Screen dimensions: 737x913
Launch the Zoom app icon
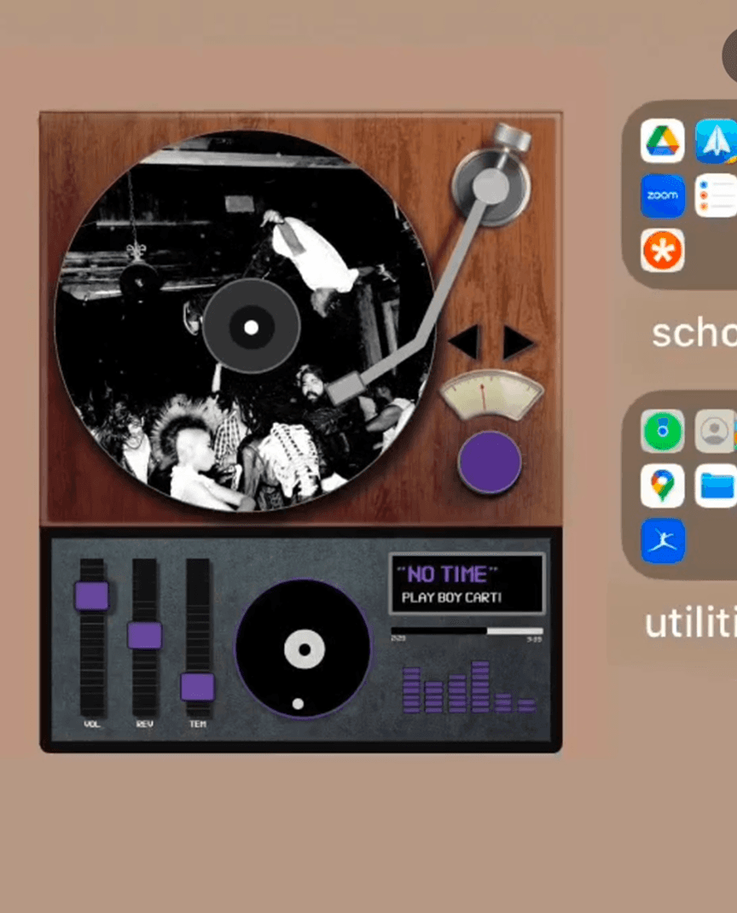coord(663,195)
